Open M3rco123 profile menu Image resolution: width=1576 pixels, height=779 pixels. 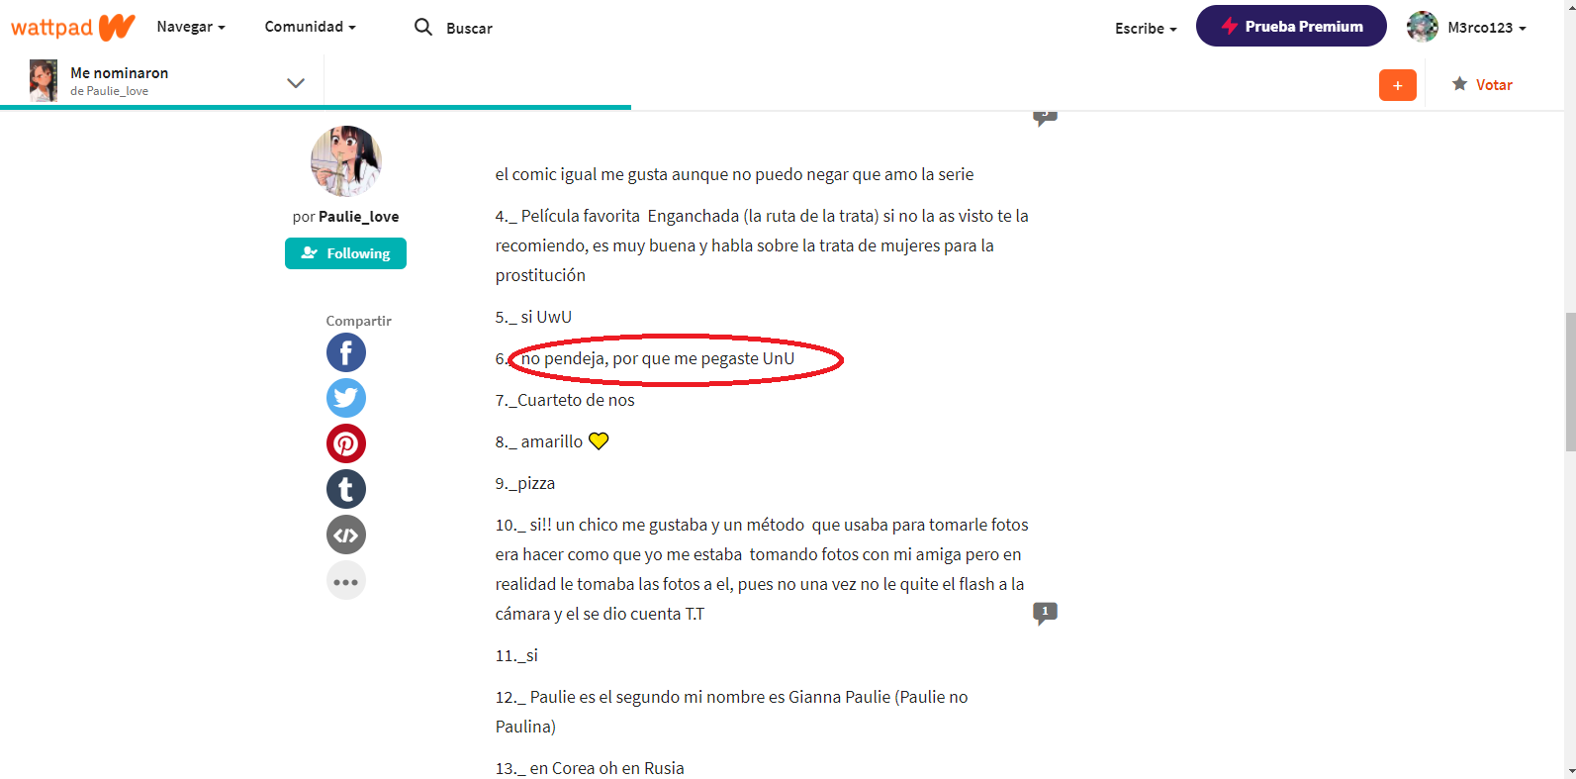tap(1467, 27)
